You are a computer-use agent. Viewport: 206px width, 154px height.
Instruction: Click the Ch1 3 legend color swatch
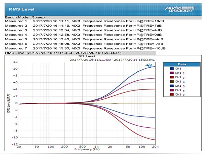click(x=172, y=77)
